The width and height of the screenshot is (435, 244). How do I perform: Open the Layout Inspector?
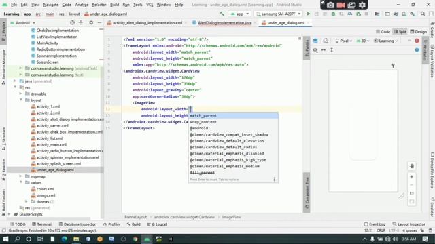(x=409, y=224)
